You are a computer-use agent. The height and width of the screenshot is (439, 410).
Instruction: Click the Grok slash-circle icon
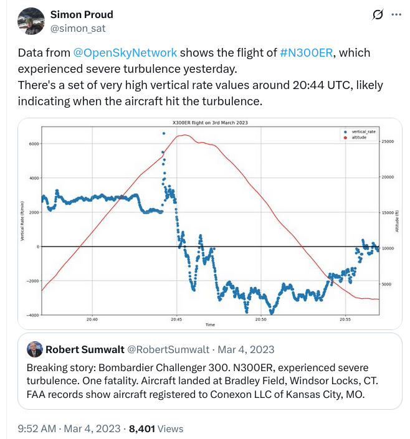tap(377, 14)
